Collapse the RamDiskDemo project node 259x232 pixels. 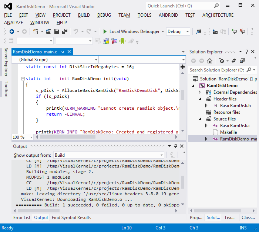click(193, 86)
